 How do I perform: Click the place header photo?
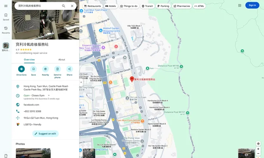click(45, 24)
